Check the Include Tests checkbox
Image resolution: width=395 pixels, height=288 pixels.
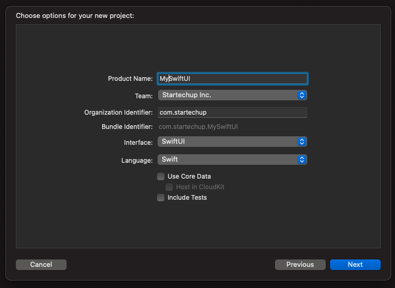161,198
